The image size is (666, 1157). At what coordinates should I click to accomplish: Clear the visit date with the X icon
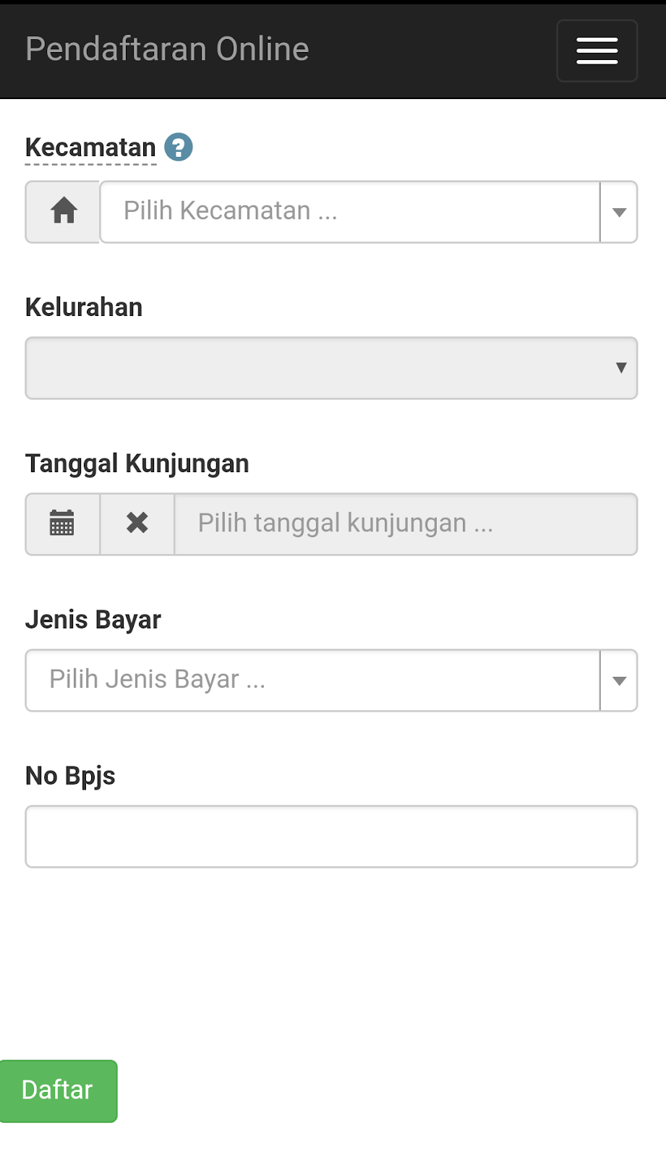tap(137, 524)
